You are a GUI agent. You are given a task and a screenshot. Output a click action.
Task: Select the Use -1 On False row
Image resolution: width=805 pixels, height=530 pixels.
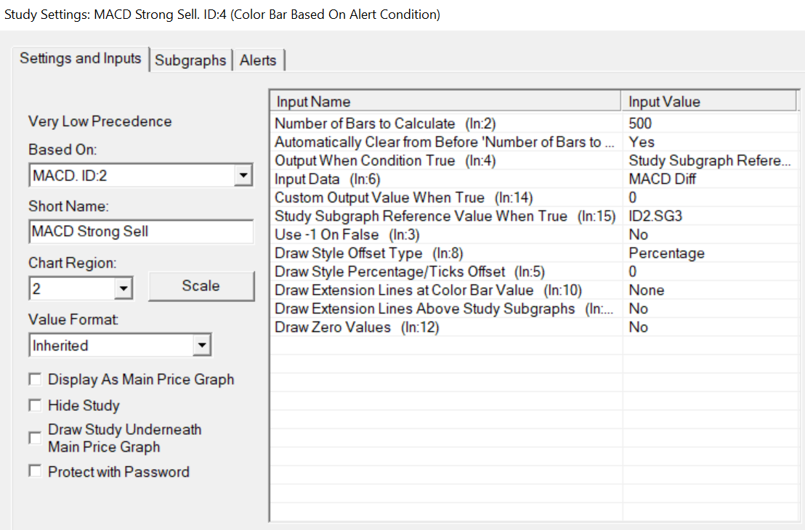(384, 235)
